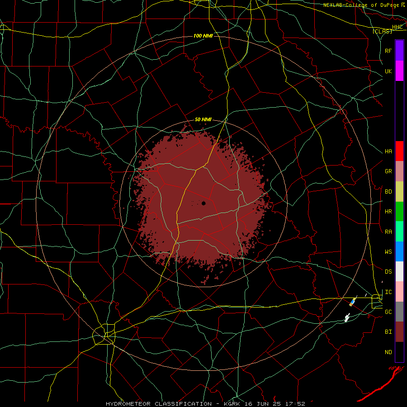Click the small blue-yellow echo in the southeast
This screenshot has height=407, width=407.
point(352,302)
